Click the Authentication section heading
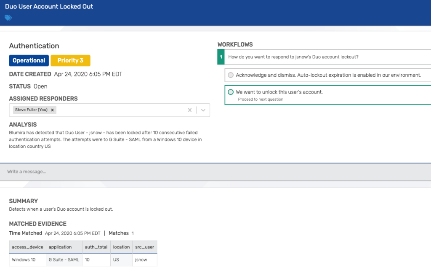 click(x=34, y=46)
